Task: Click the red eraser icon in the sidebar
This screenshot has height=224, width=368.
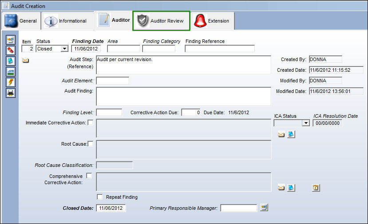Action: 11,50
